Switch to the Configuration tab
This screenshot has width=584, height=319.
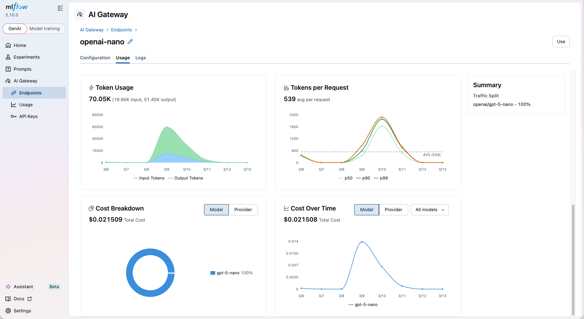point(95,58)
